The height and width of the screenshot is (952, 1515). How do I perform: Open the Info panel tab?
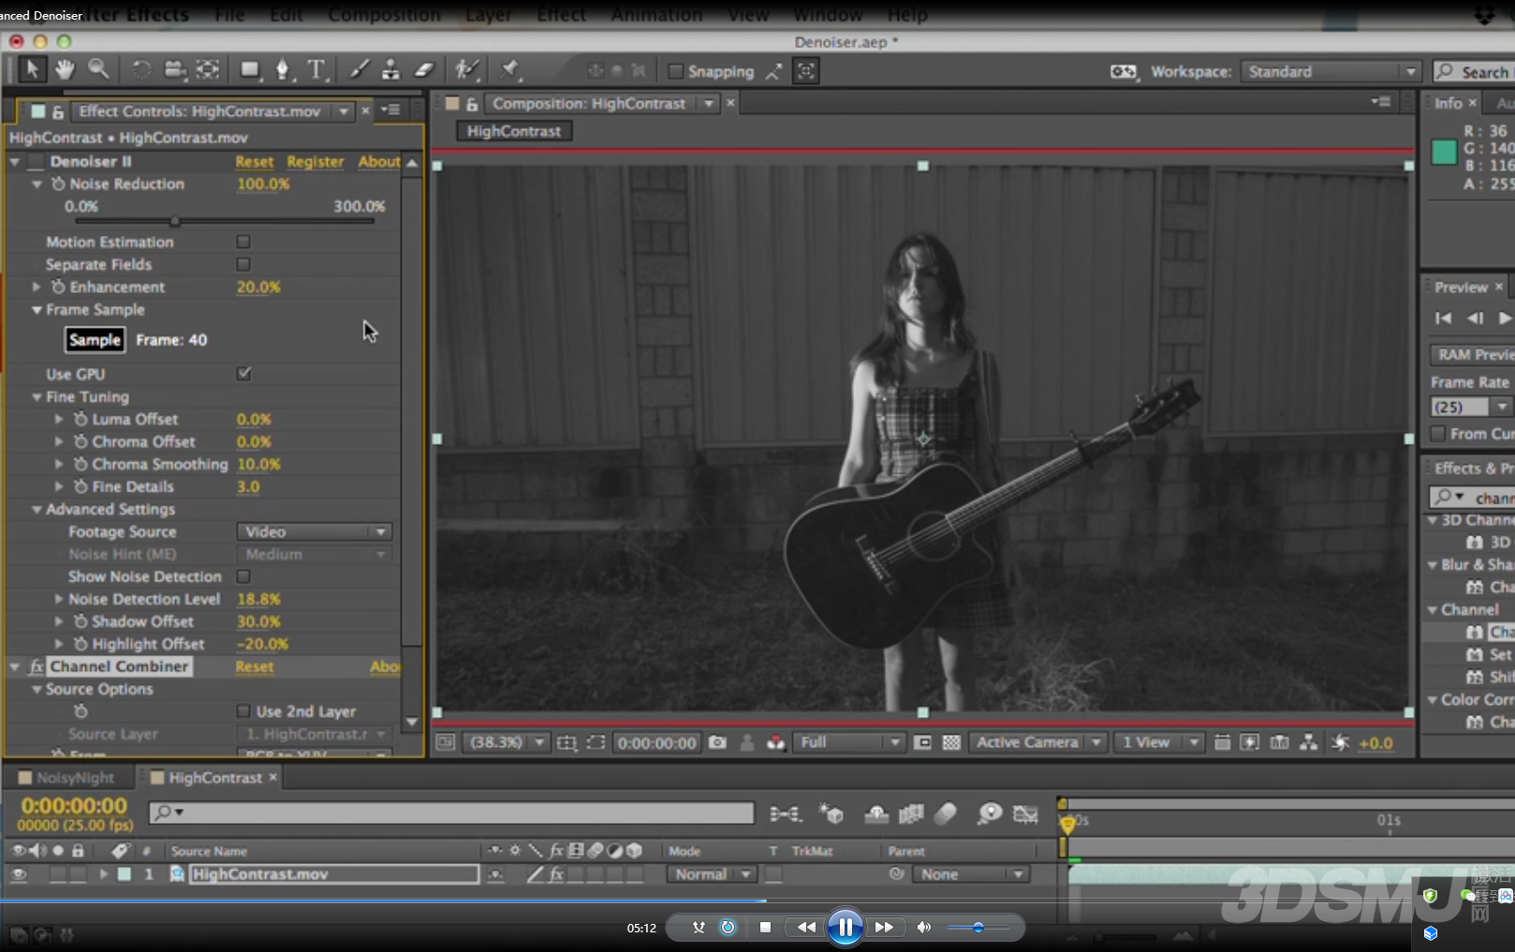(x=1448, y=103)
